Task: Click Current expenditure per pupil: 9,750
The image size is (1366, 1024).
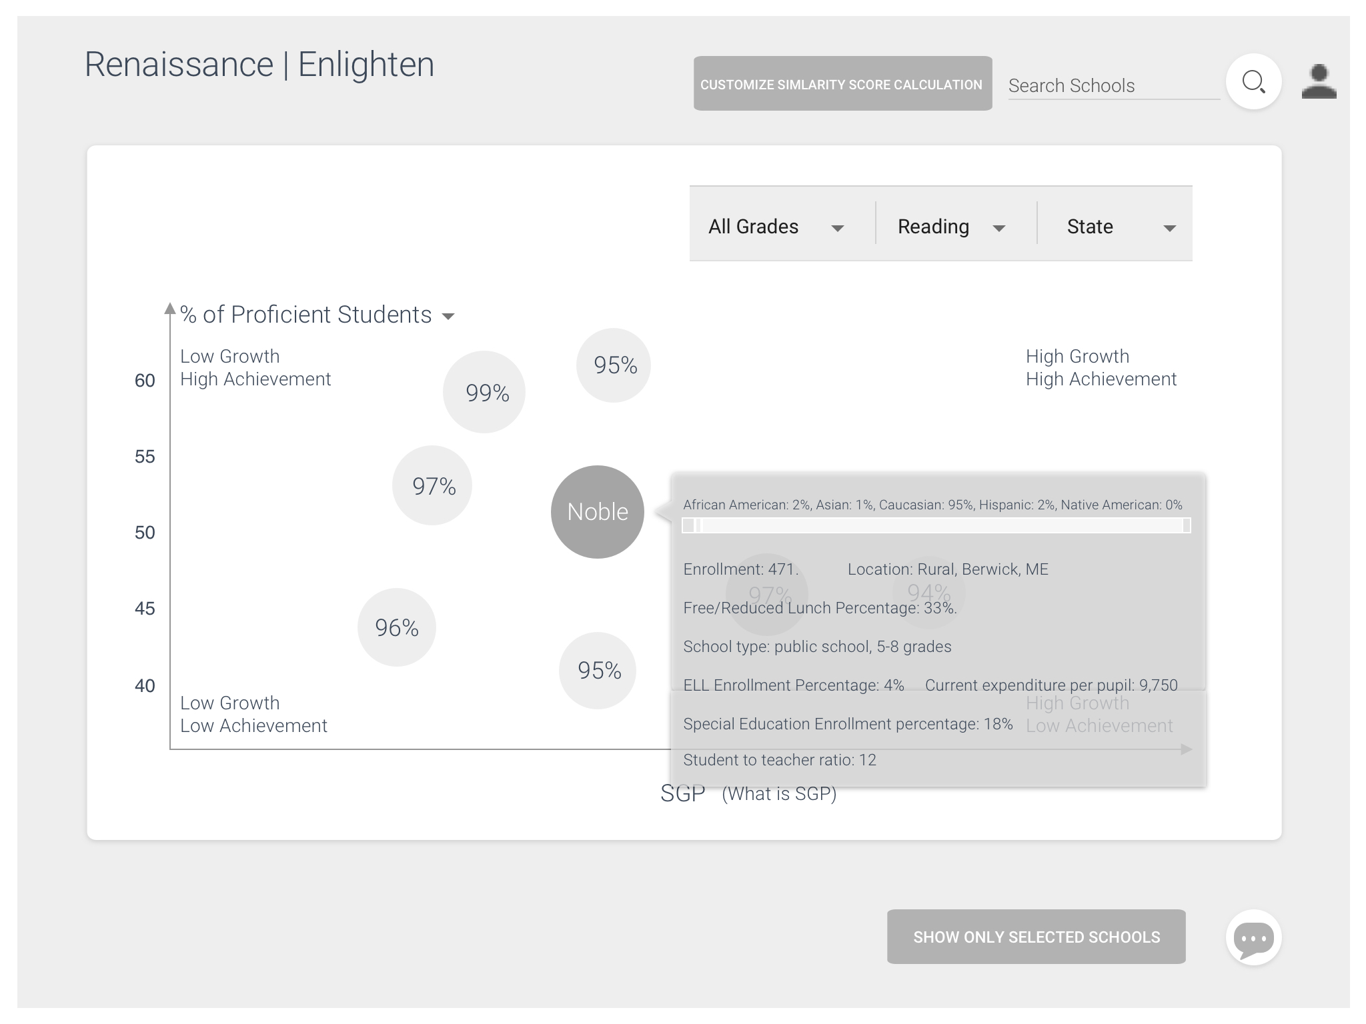Action: 1051,685
